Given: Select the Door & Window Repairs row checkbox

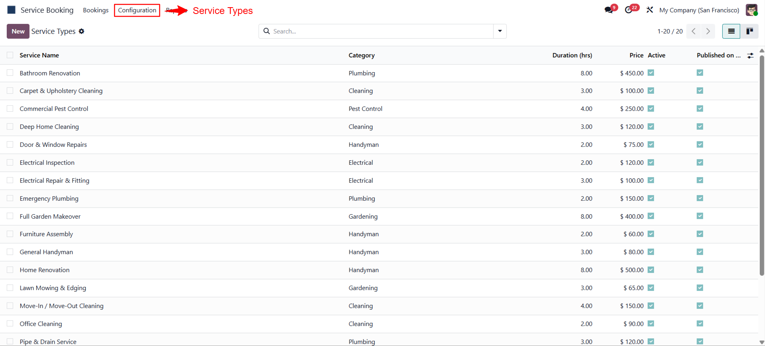Looking at the screenshot, I should [x=10, y=144].
